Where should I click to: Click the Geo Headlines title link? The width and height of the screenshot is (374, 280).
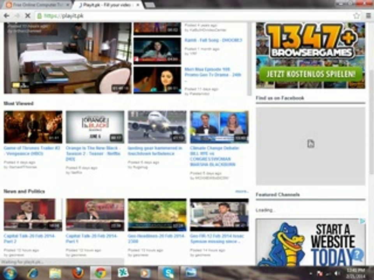[157, 238]
